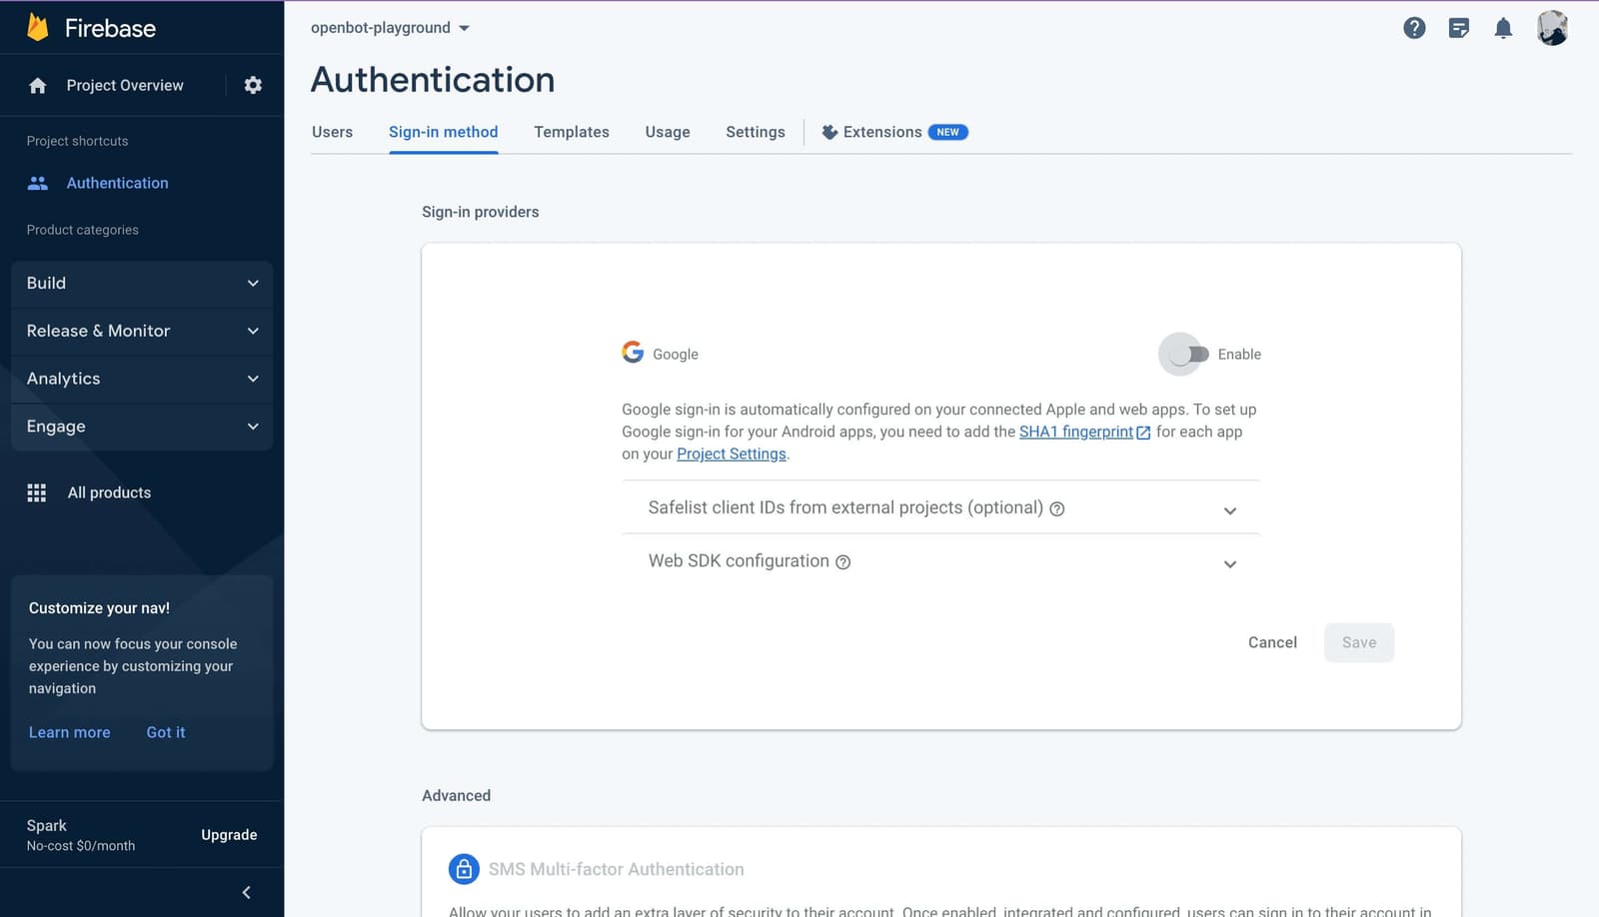Click the Authentication page title
This screenshot has width=1599, height=917.
click(x=433, y=80)
